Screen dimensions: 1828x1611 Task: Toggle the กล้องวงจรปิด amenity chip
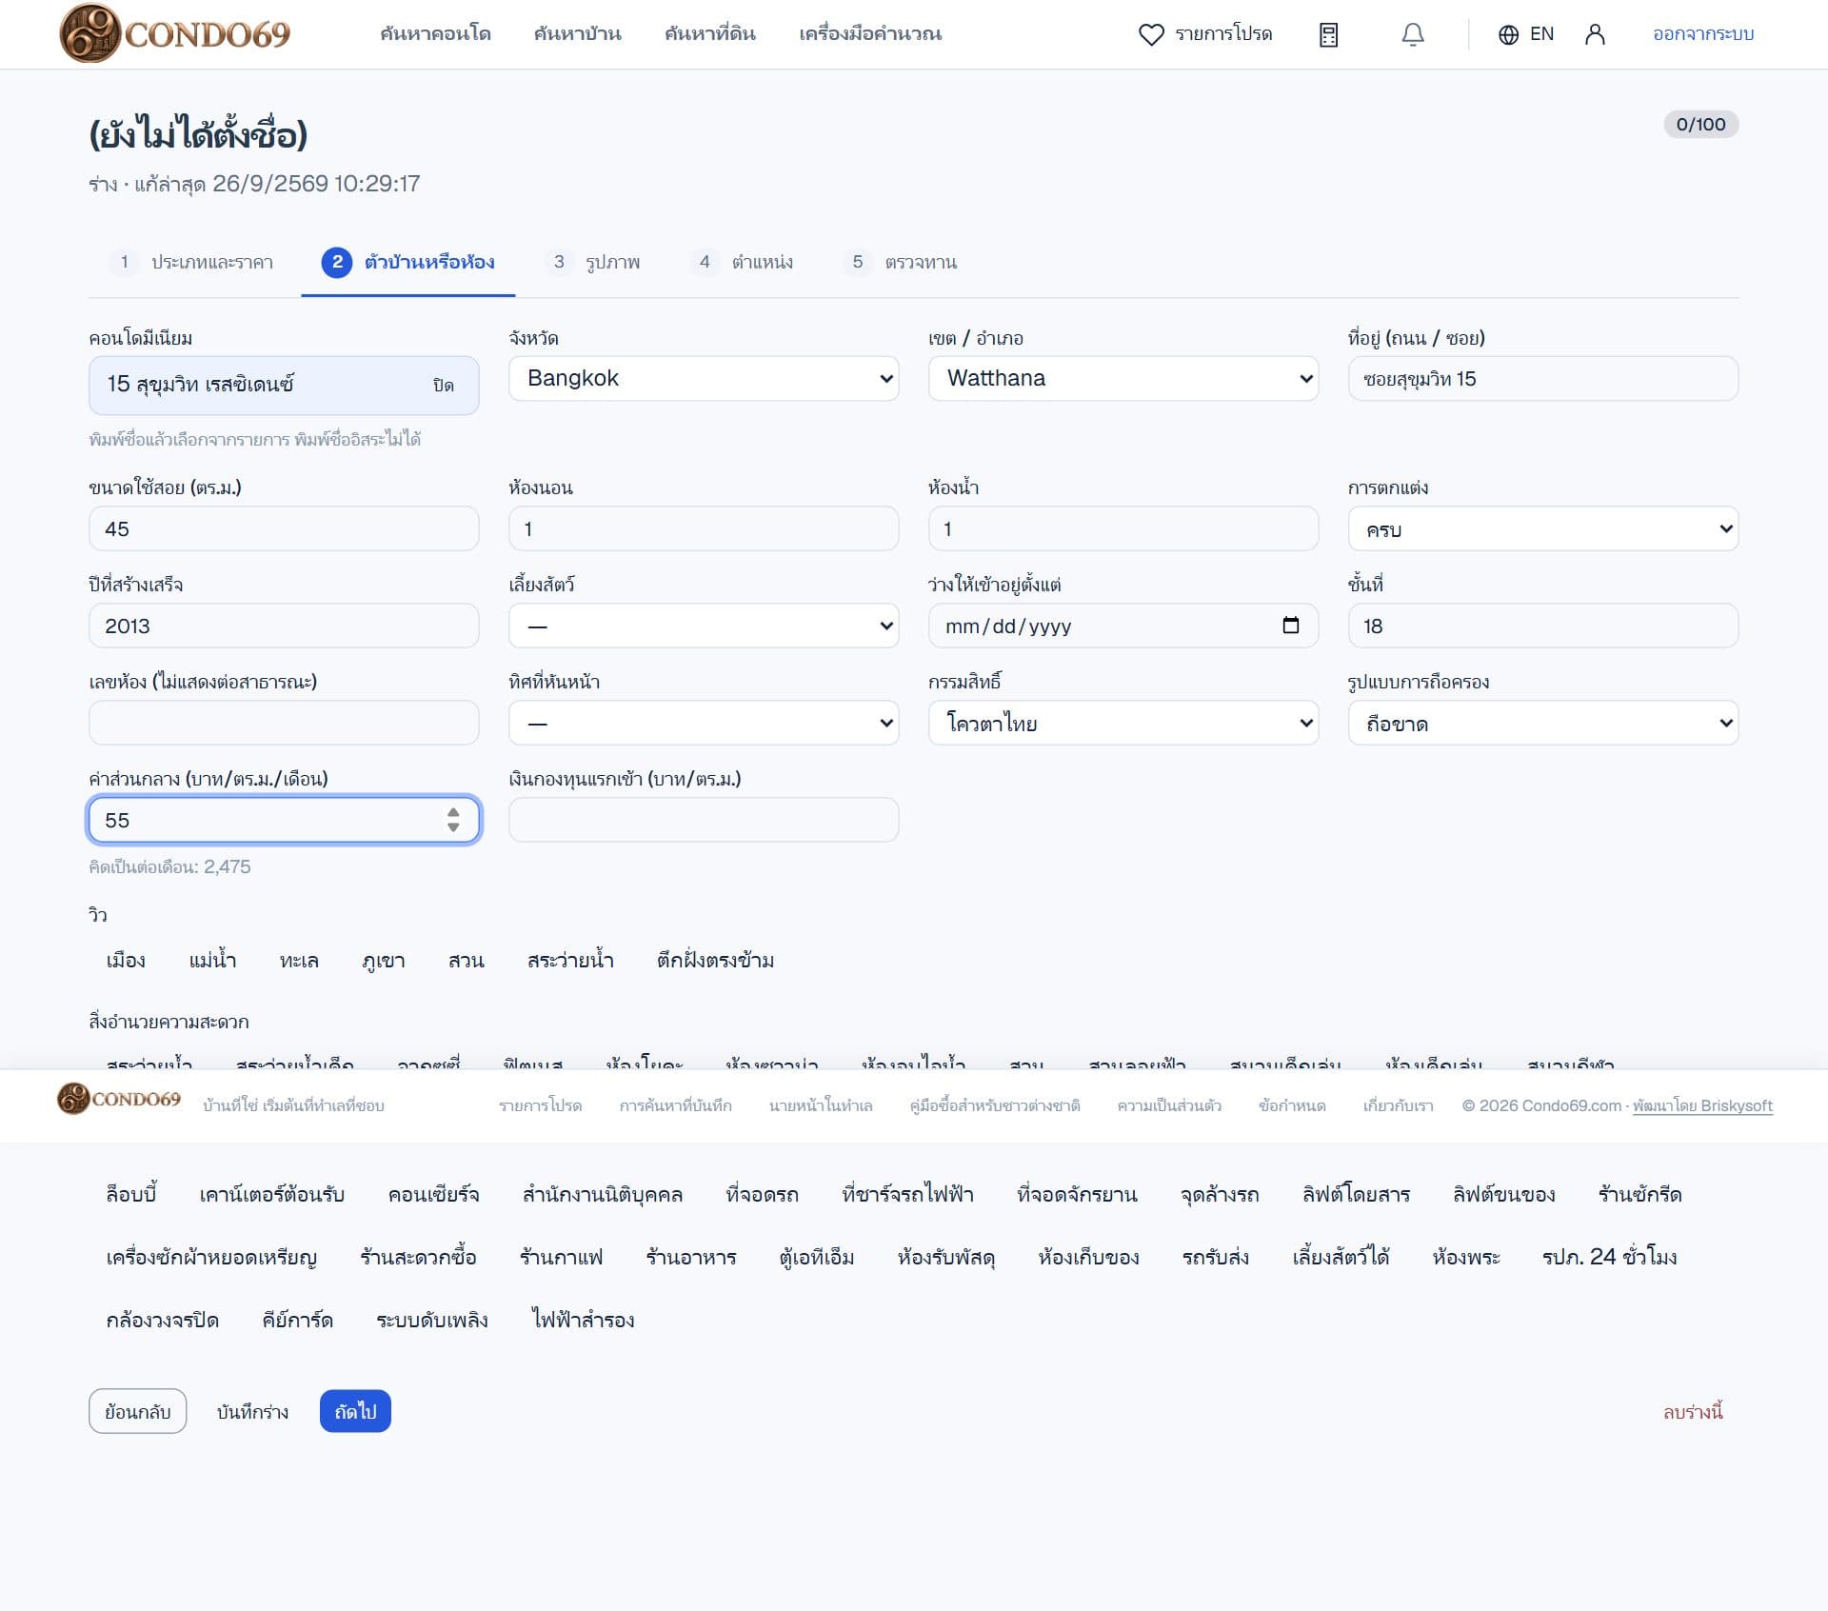point(163,1320)
